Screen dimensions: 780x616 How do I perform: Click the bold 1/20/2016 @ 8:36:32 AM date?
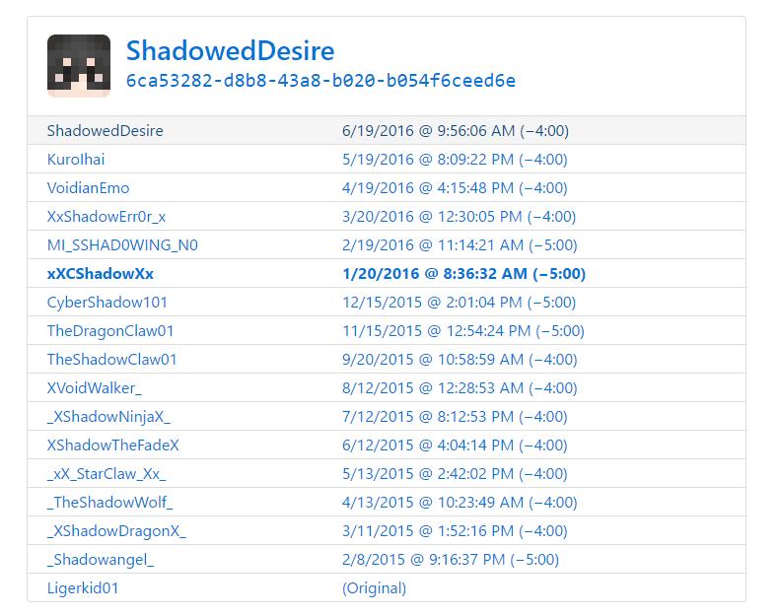click(x=464, y=274)
